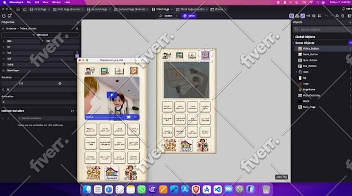Select Quiz_Button in scene objects

[x=310, y=61]
